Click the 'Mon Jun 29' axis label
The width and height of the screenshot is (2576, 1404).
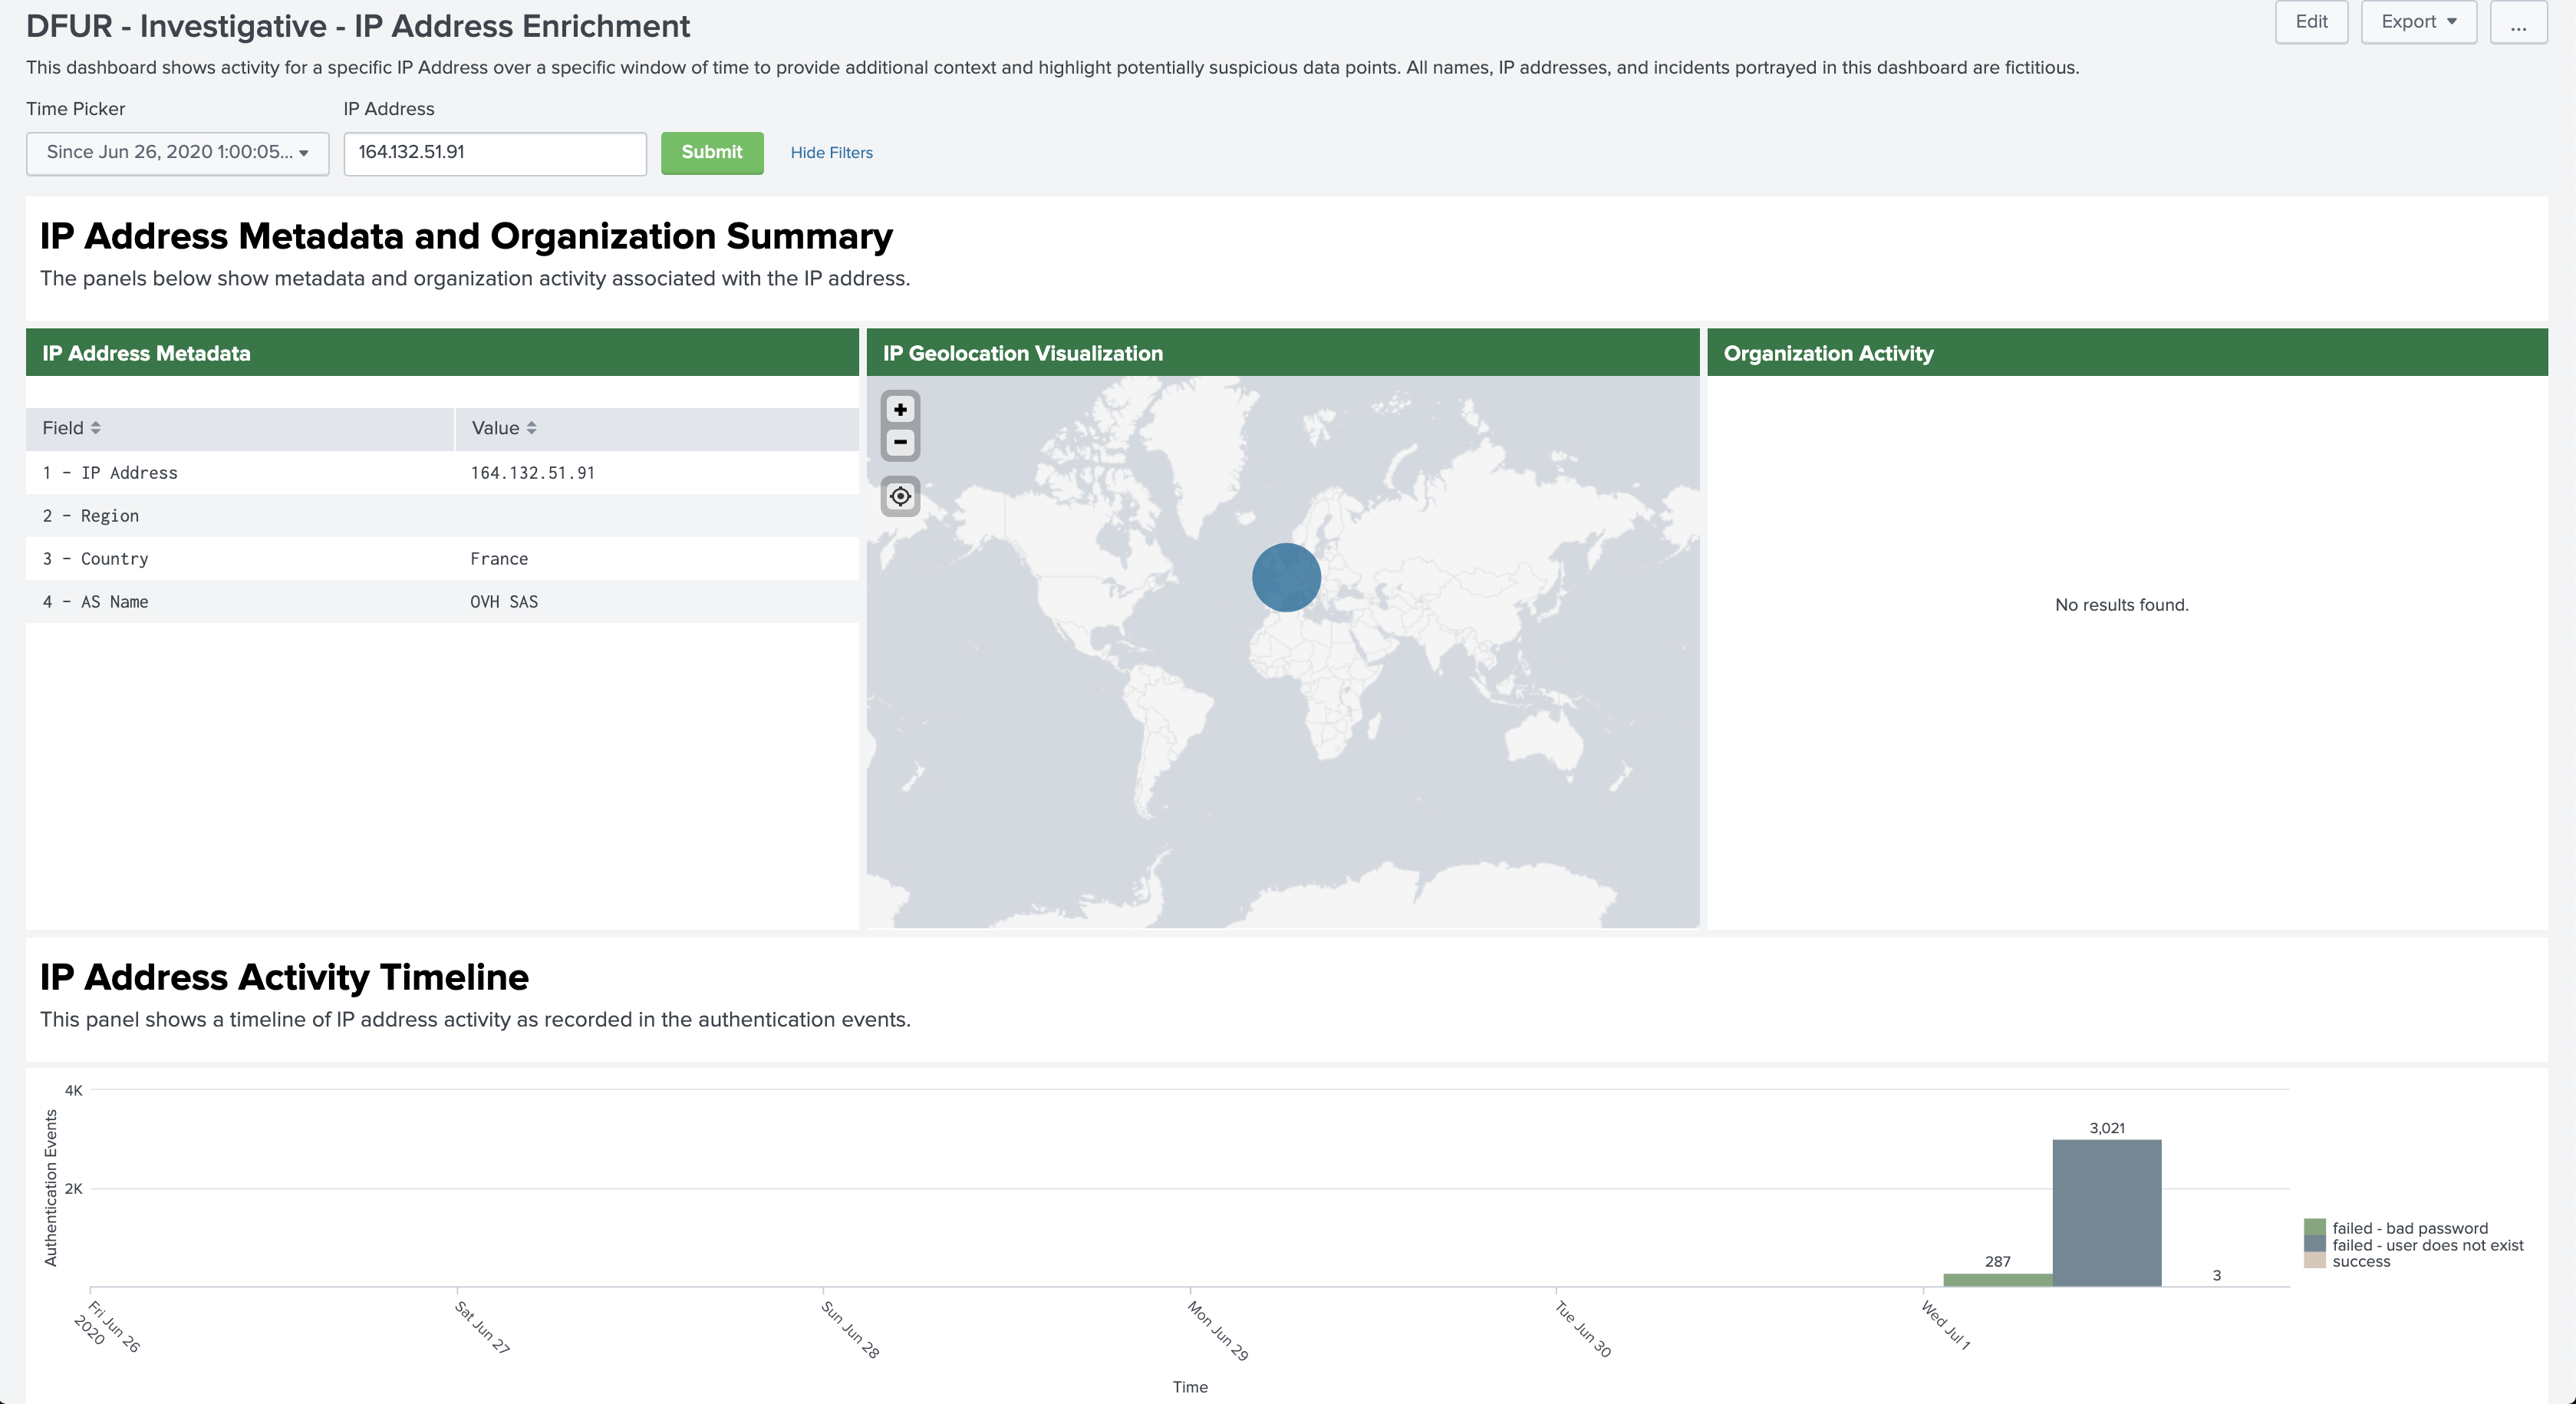[x=1217, y=1330]
